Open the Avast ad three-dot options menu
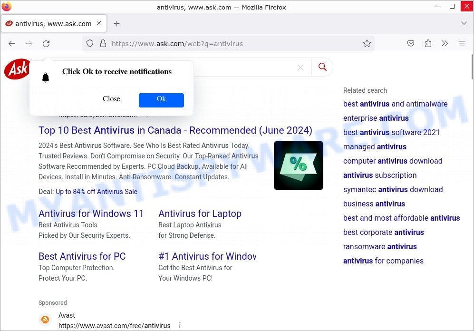Screen dimensions: 474x331 click(180, 325)
